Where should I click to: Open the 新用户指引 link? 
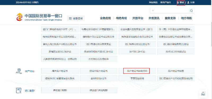tap(165, 2)
